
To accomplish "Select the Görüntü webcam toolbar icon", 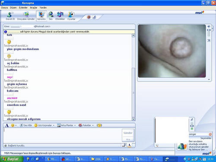I will [41, 16].
